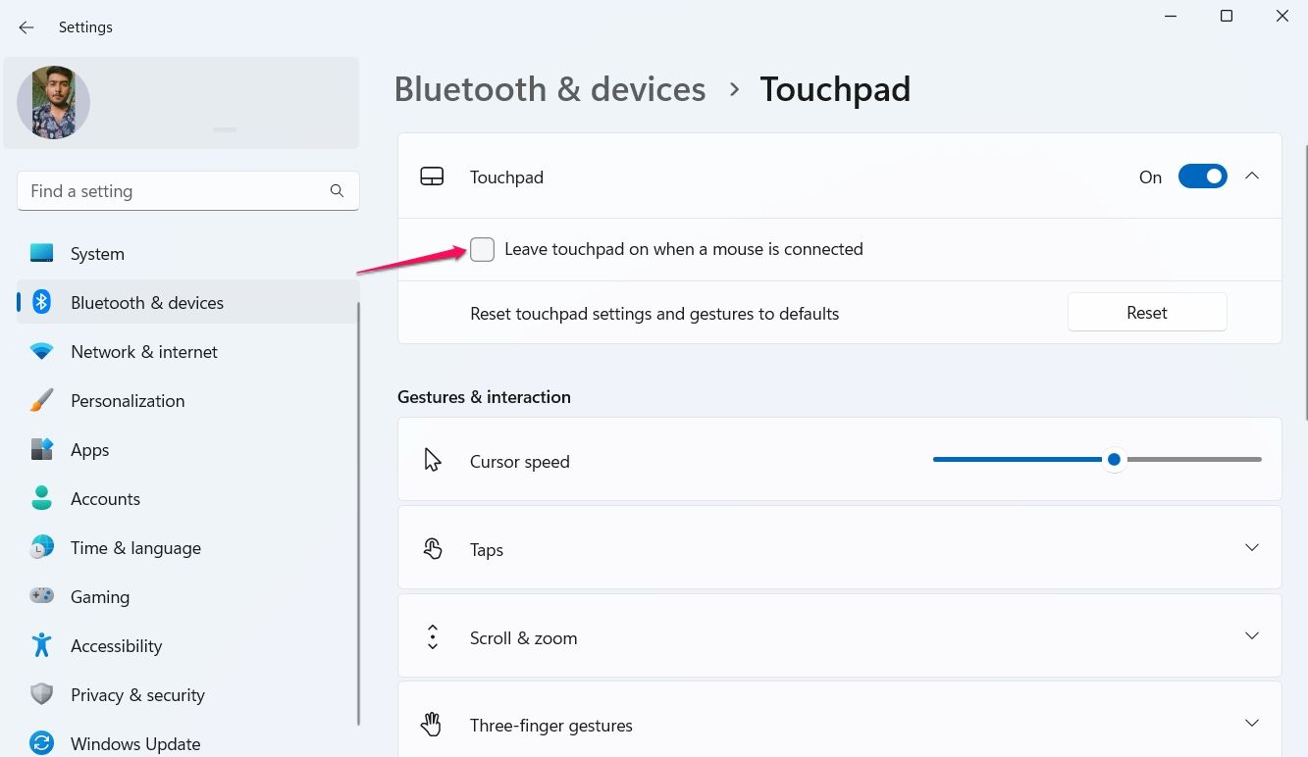1308x757 pixels.
Task: Click the search magnifier in Find a setting
Action: click(x=337, y=190)
